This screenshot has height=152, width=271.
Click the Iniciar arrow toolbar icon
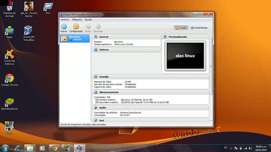pyautogui.click(x=88, y=28)
